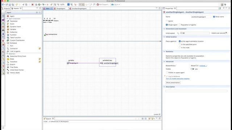Enable drawing mode pencil for Connector
This screenshot has height=130, width=232.
pyautogui.click(x=40, y=48)
